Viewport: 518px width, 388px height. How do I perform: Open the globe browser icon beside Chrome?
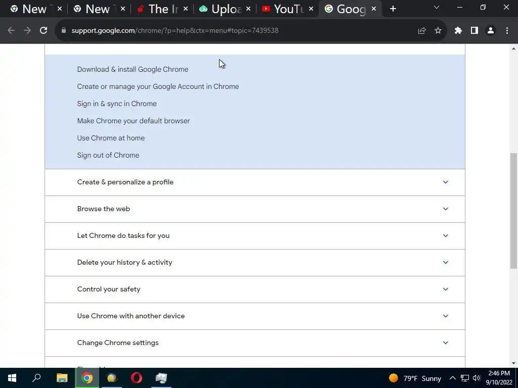click(112, 378)
